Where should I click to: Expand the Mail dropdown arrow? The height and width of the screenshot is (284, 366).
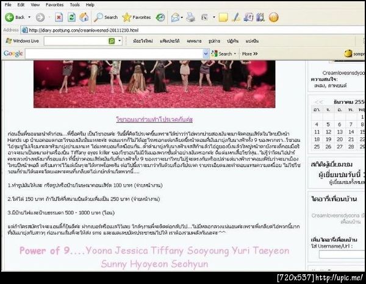182,17
